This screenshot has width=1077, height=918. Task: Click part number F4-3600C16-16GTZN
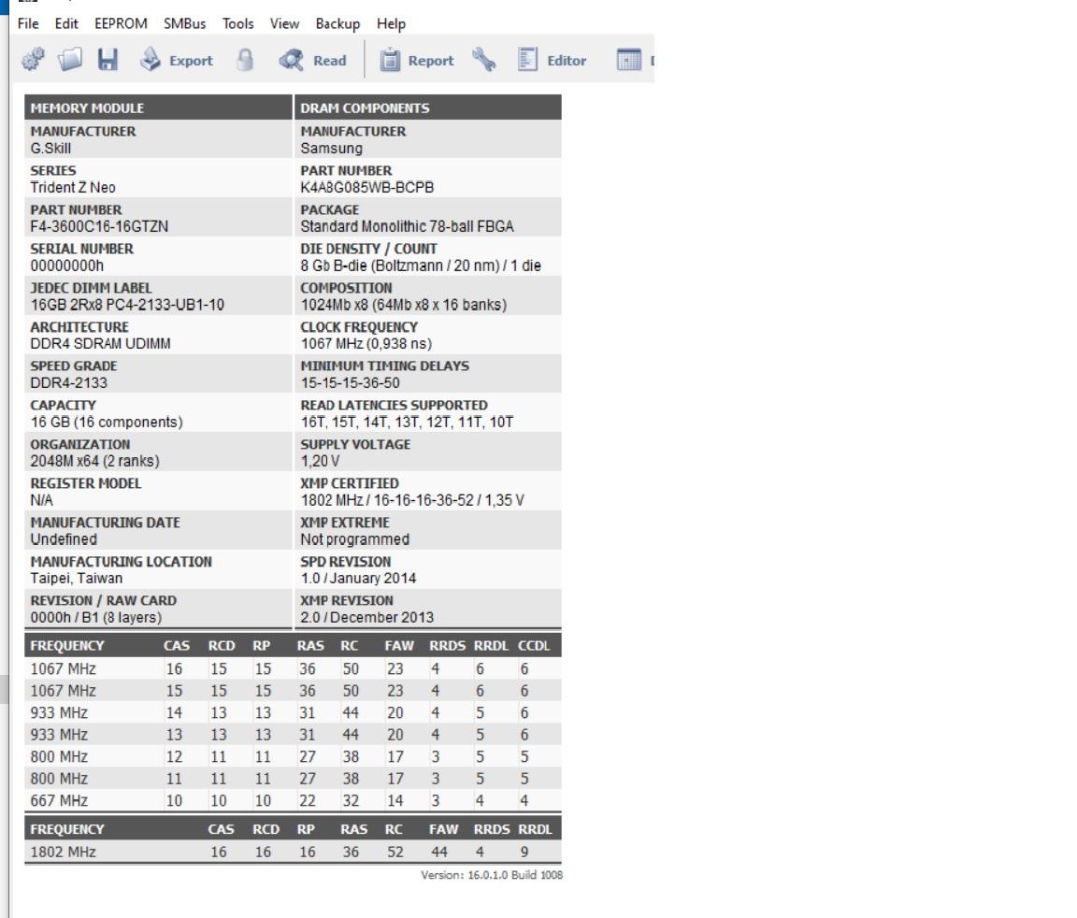coord(99,226)
